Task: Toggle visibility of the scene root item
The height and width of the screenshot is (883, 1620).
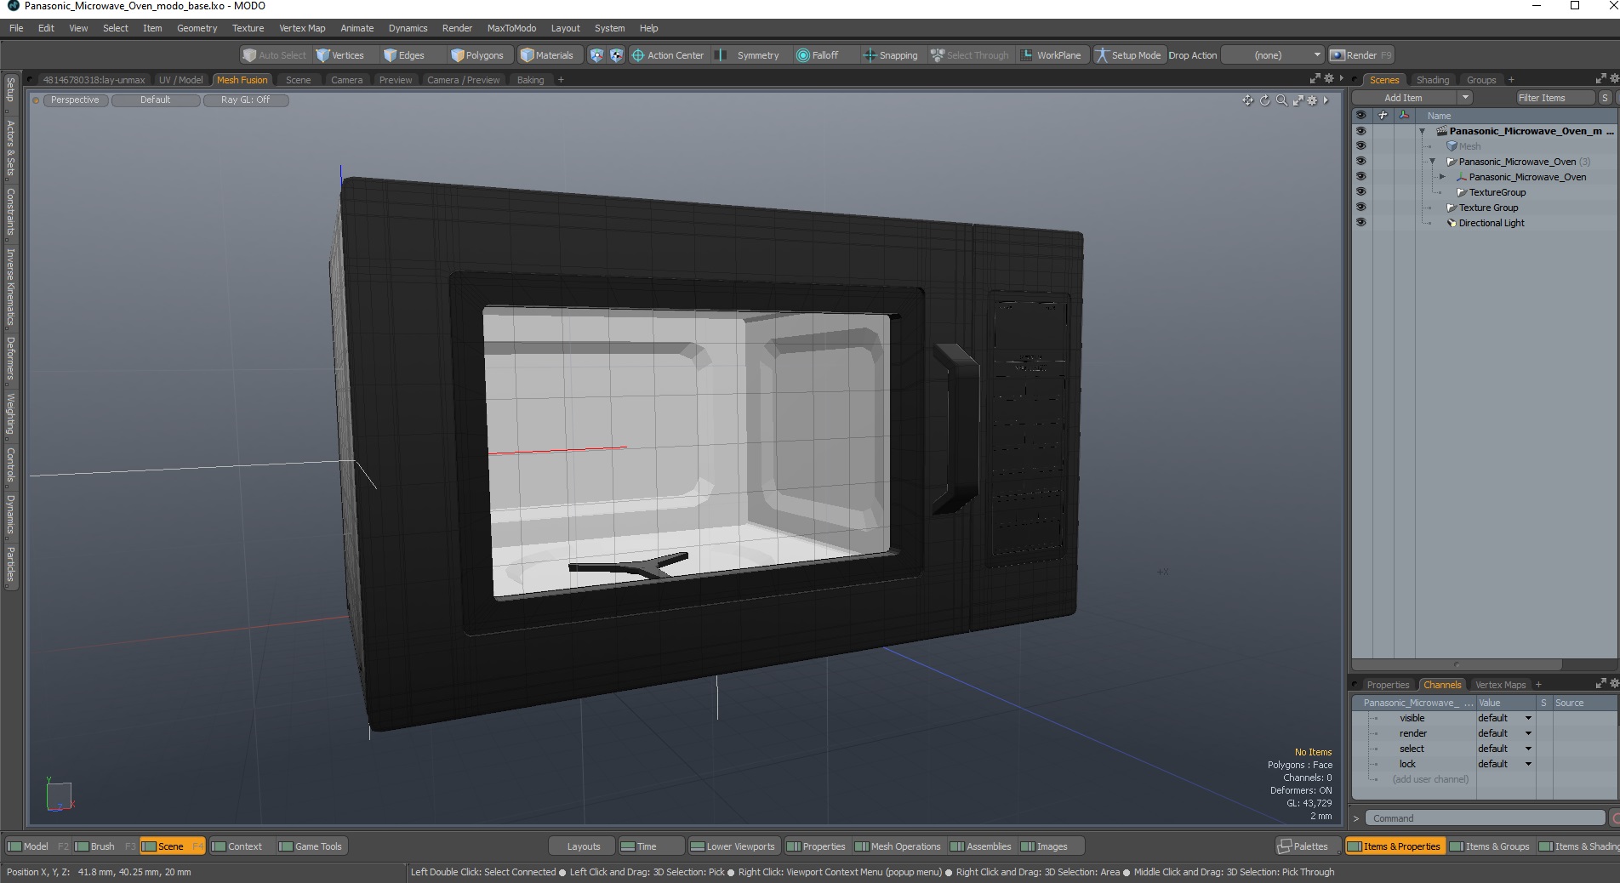Action: click(x=1360, y=131)
